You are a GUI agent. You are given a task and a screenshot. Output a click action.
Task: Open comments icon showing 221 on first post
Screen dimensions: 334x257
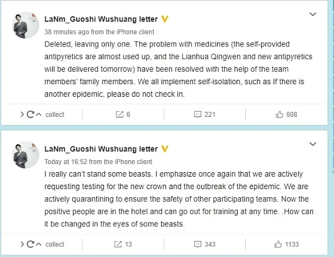[198, 114]
